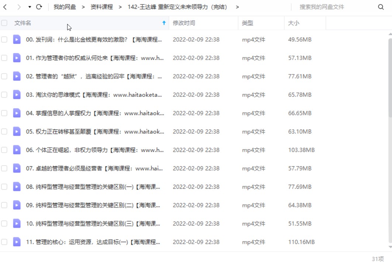The image size is (392, 266).
Task: Click video icon of 00. 发刊词
Action: point(17,39)
